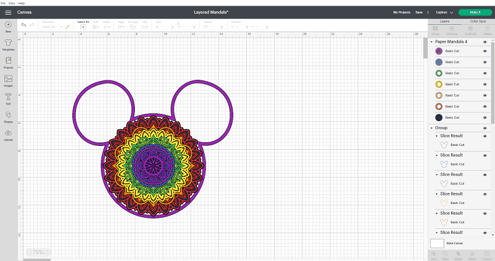Open the Align dropdown
The height and width of the screenshot is (261, 495).
click(121, 27)
